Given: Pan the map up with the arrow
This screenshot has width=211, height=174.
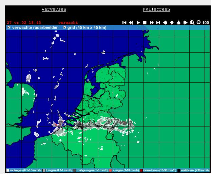Looking at the screenshot, I should point(178,23).
